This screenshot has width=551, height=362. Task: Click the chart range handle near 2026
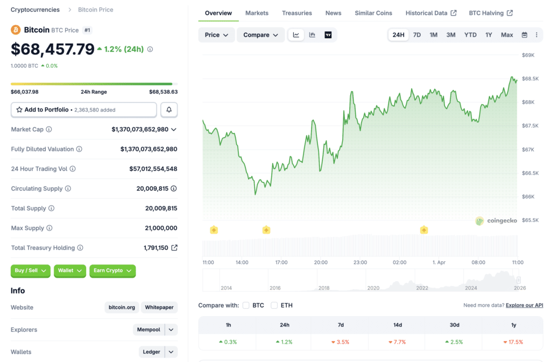click(518, 280)
